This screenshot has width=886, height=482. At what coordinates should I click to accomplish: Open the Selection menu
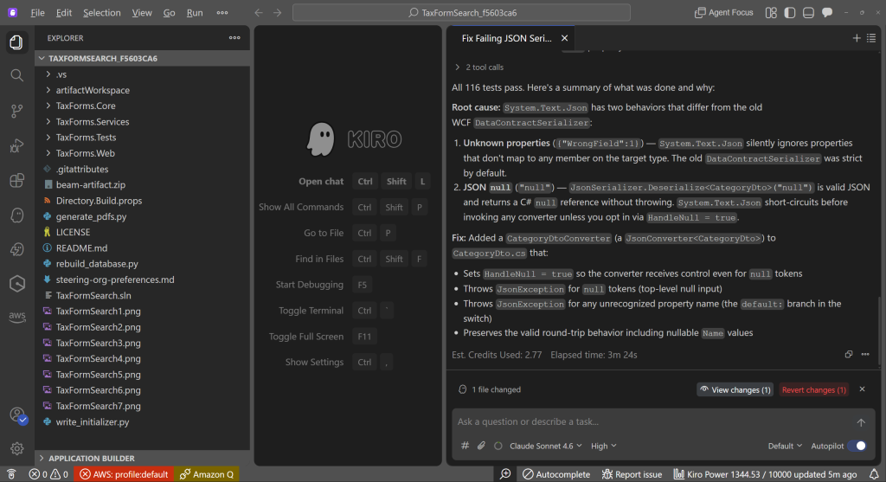[x=102, y=12]
